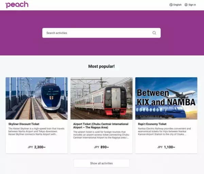This screenshot has width=204, height=174.
Task: Click the globe language icon
Action: [171, 5]
